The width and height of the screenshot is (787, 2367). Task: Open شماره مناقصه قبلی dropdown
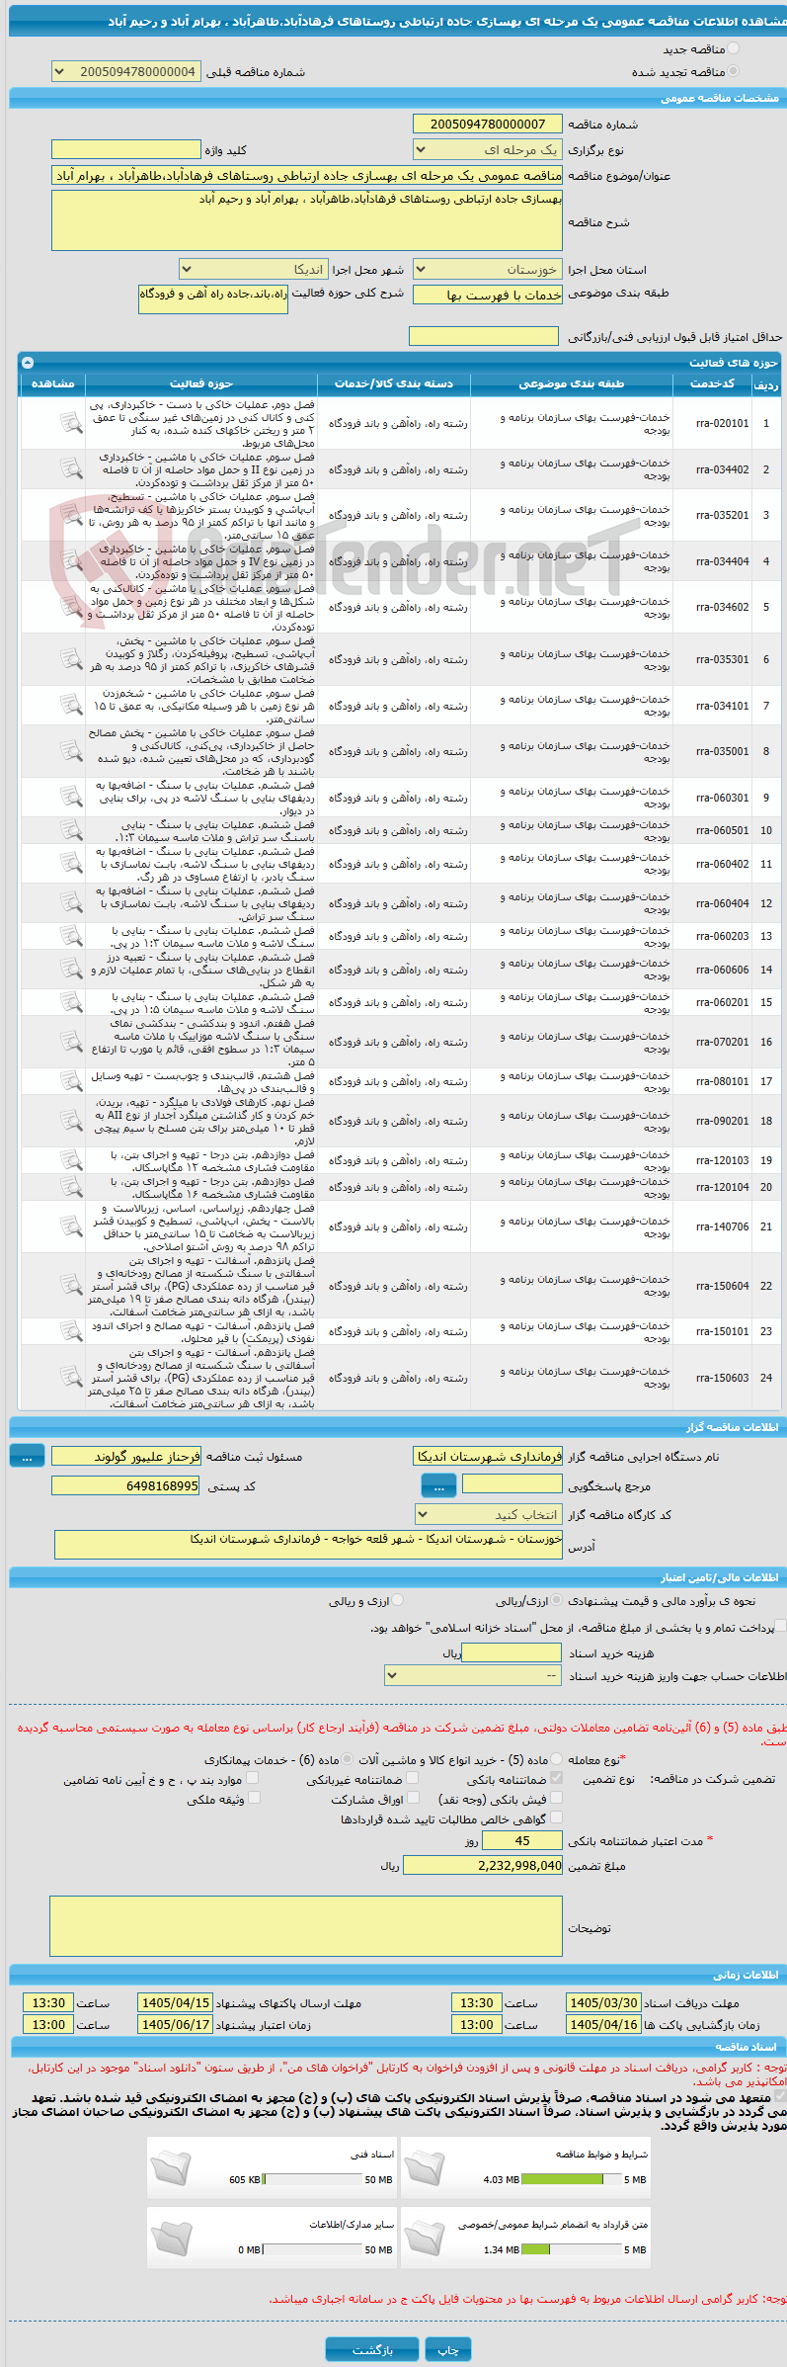[125, 72]
